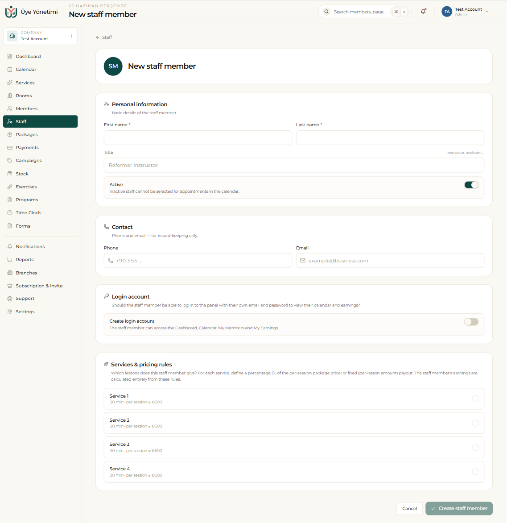The height and width of the screenshot is (523, 507).
Task: Click the Üye Yönetimi logo icon
Action: click(x=11, y=12)
